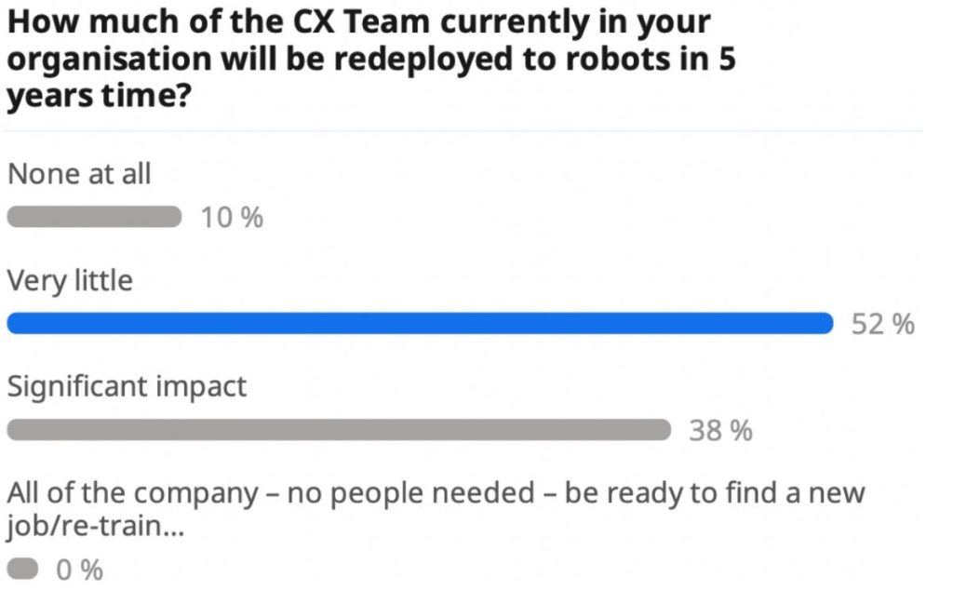The image size is (953, 604).
Task: Select the 'None at all' option label
Action: coord(79,174)
